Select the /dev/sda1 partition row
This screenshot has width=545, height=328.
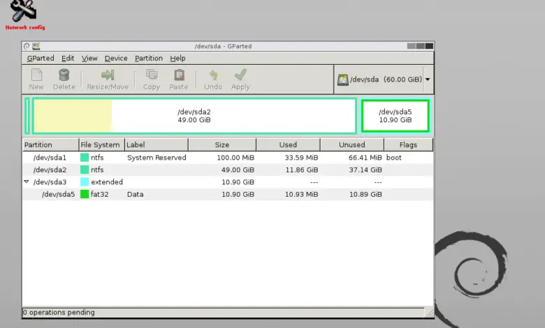point(228,158)
